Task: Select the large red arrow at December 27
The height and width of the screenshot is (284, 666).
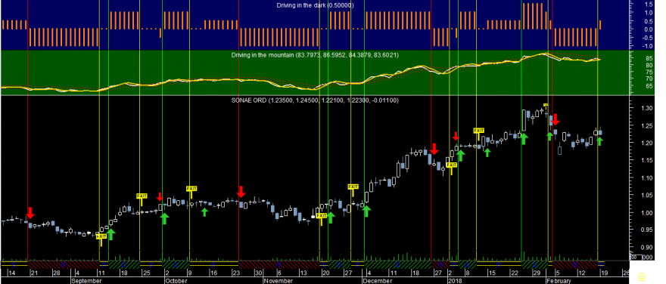Action: [x=434, y=149]
